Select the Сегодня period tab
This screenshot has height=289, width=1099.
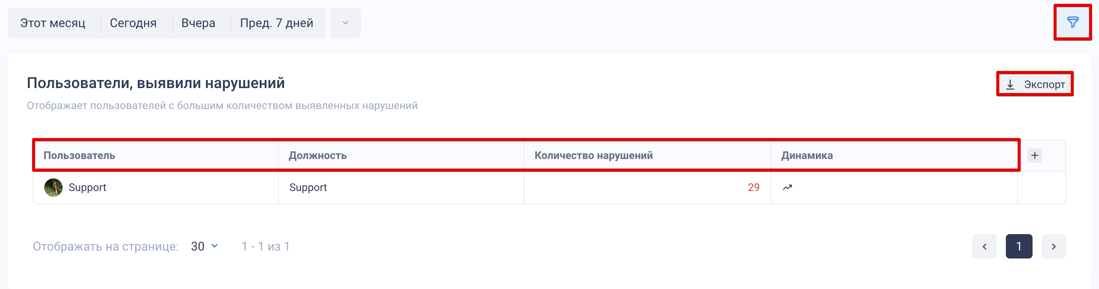133,22
